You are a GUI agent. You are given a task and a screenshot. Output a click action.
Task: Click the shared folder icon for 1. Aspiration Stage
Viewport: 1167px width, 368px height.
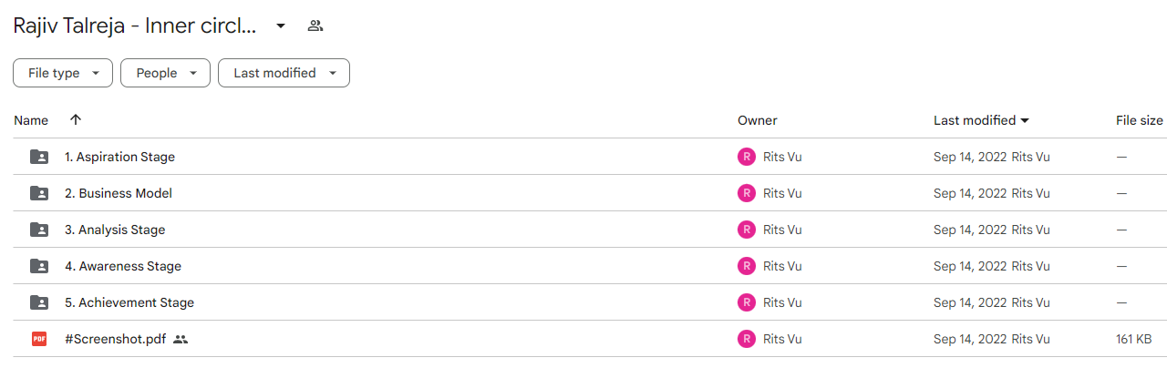point(39,157)
